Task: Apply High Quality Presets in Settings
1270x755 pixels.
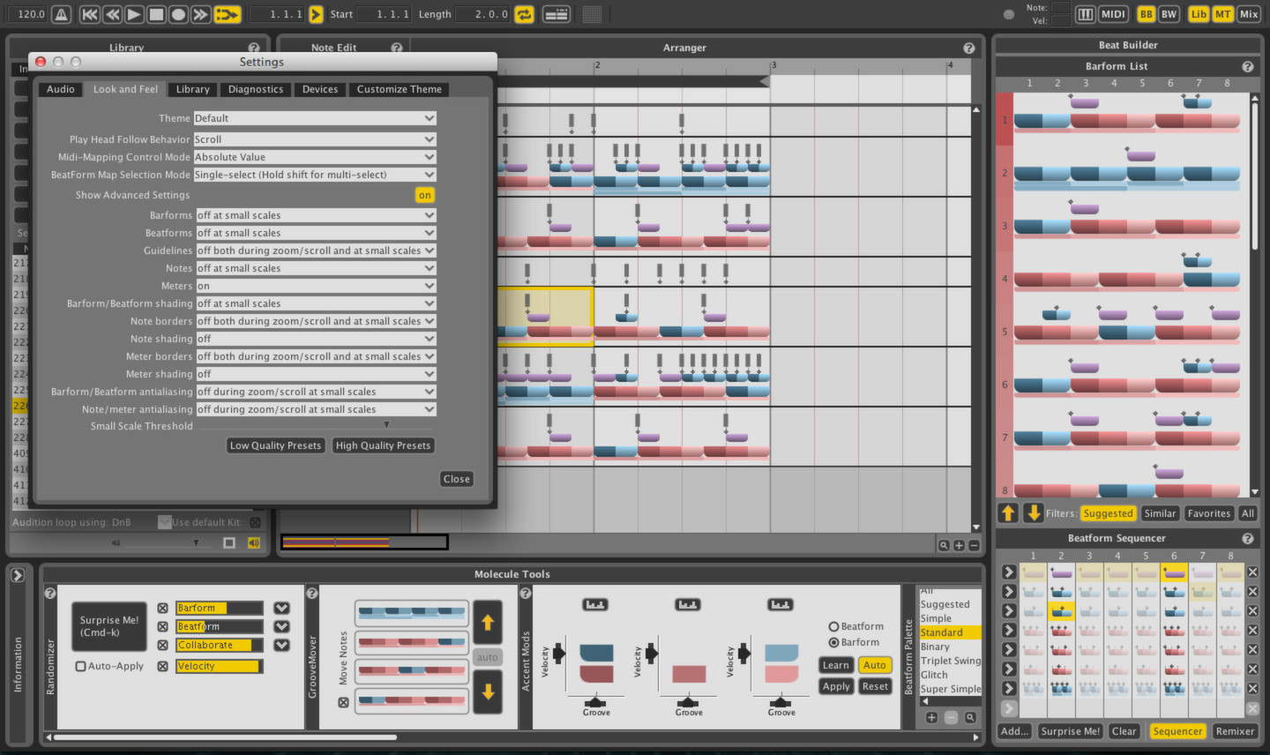Action: [x=383, y=445]
